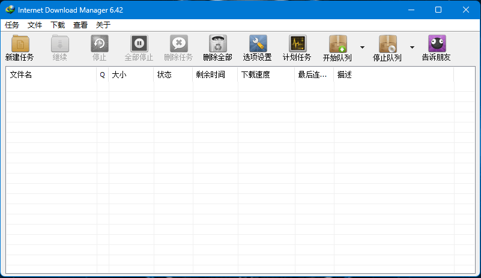This screenshot has height=278, width=481.
Task: Sort by the 下载速度 column header
Action: point(265,75)
